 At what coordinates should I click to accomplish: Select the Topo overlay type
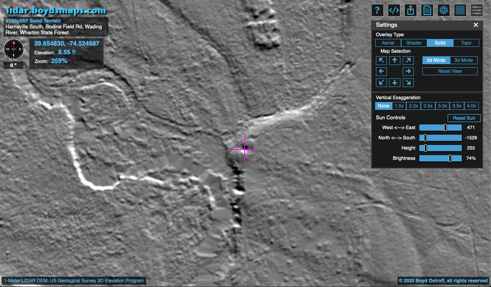pos(466,43)
